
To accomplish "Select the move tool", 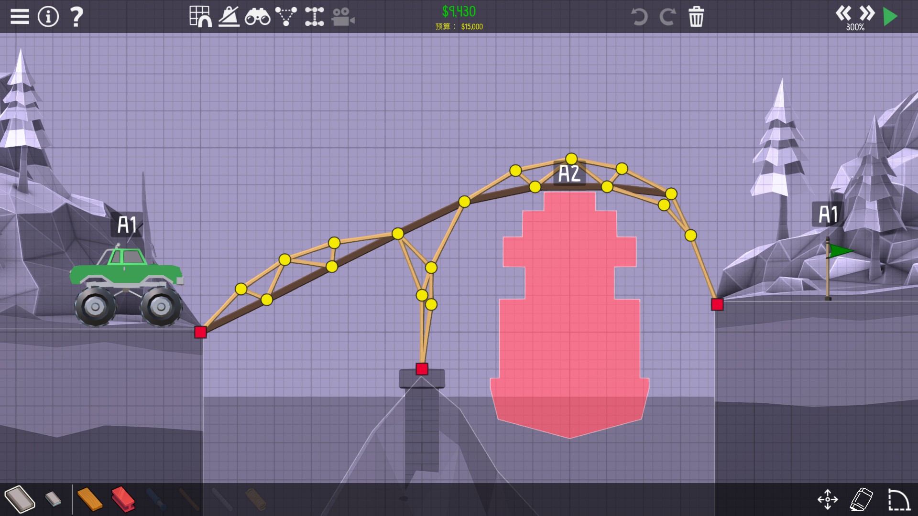I will click(828, 499).
